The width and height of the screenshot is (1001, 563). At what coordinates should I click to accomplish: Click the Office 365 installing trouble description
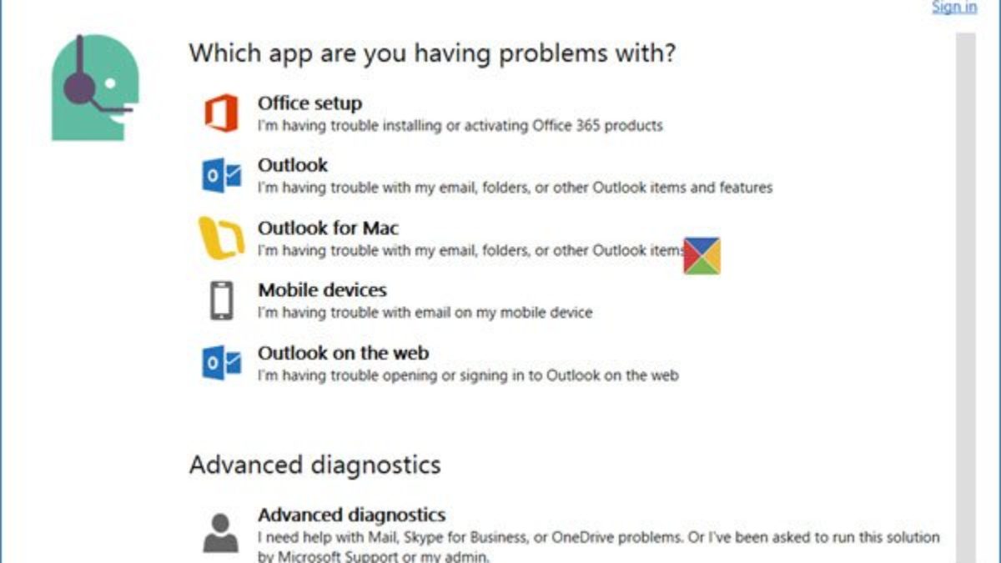[460, 126]
